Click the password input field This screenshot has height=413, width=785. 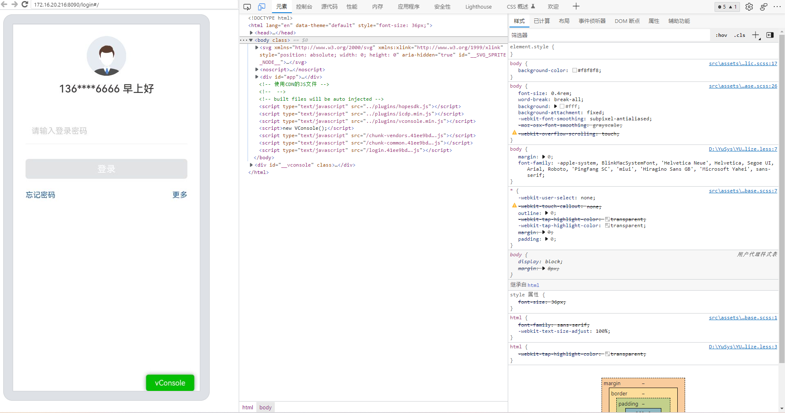click(106, 131)
